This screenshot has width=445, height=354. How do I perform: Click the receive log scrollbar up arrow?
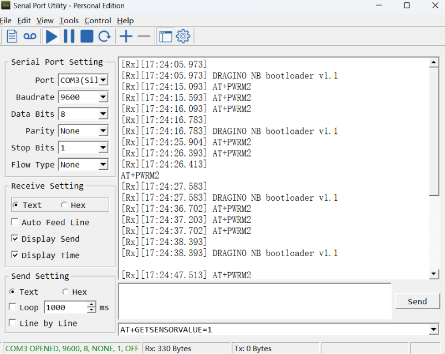click(x=434, y=62)
